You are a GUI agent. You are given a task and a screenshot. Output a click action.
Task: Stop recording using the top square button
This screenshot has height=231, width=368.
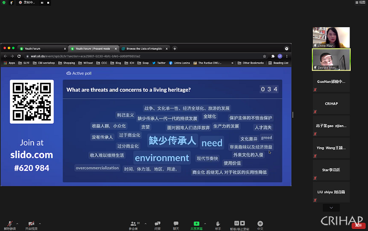pos(49,3)
